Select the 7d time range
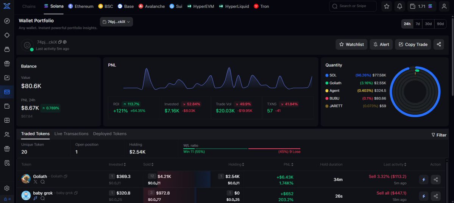 pos(418,24)
